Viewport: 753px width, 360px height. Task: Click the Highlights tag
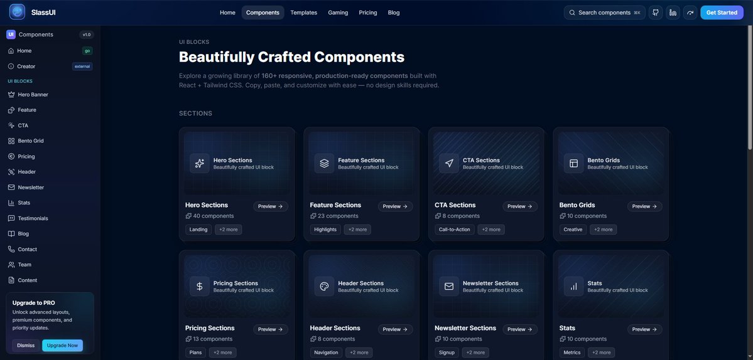325,230
